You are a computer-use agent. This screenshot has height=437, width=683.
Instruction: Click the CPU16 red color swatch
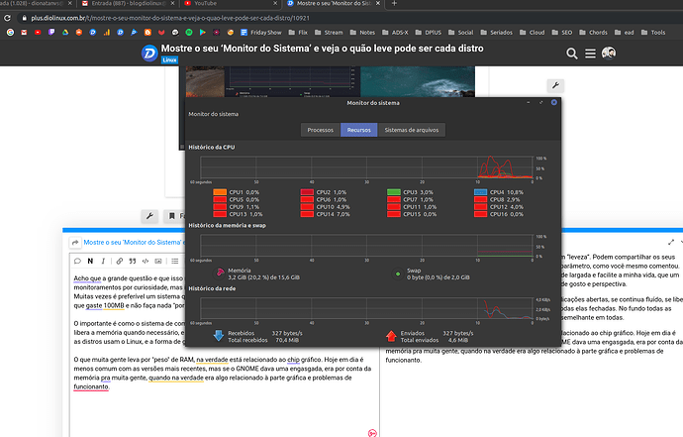point(480,214)
